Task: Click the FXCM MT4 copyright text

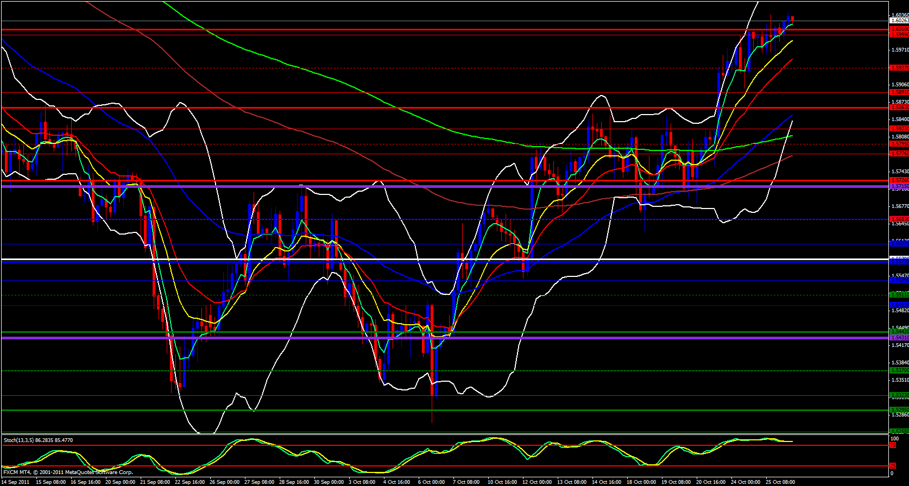Action: 68,472
